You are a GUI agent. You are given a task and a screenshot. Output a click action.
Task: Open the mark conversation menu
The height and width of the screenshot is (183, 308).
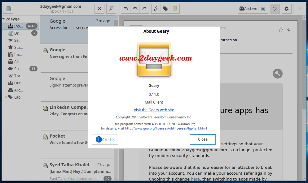tap(156, 9)
